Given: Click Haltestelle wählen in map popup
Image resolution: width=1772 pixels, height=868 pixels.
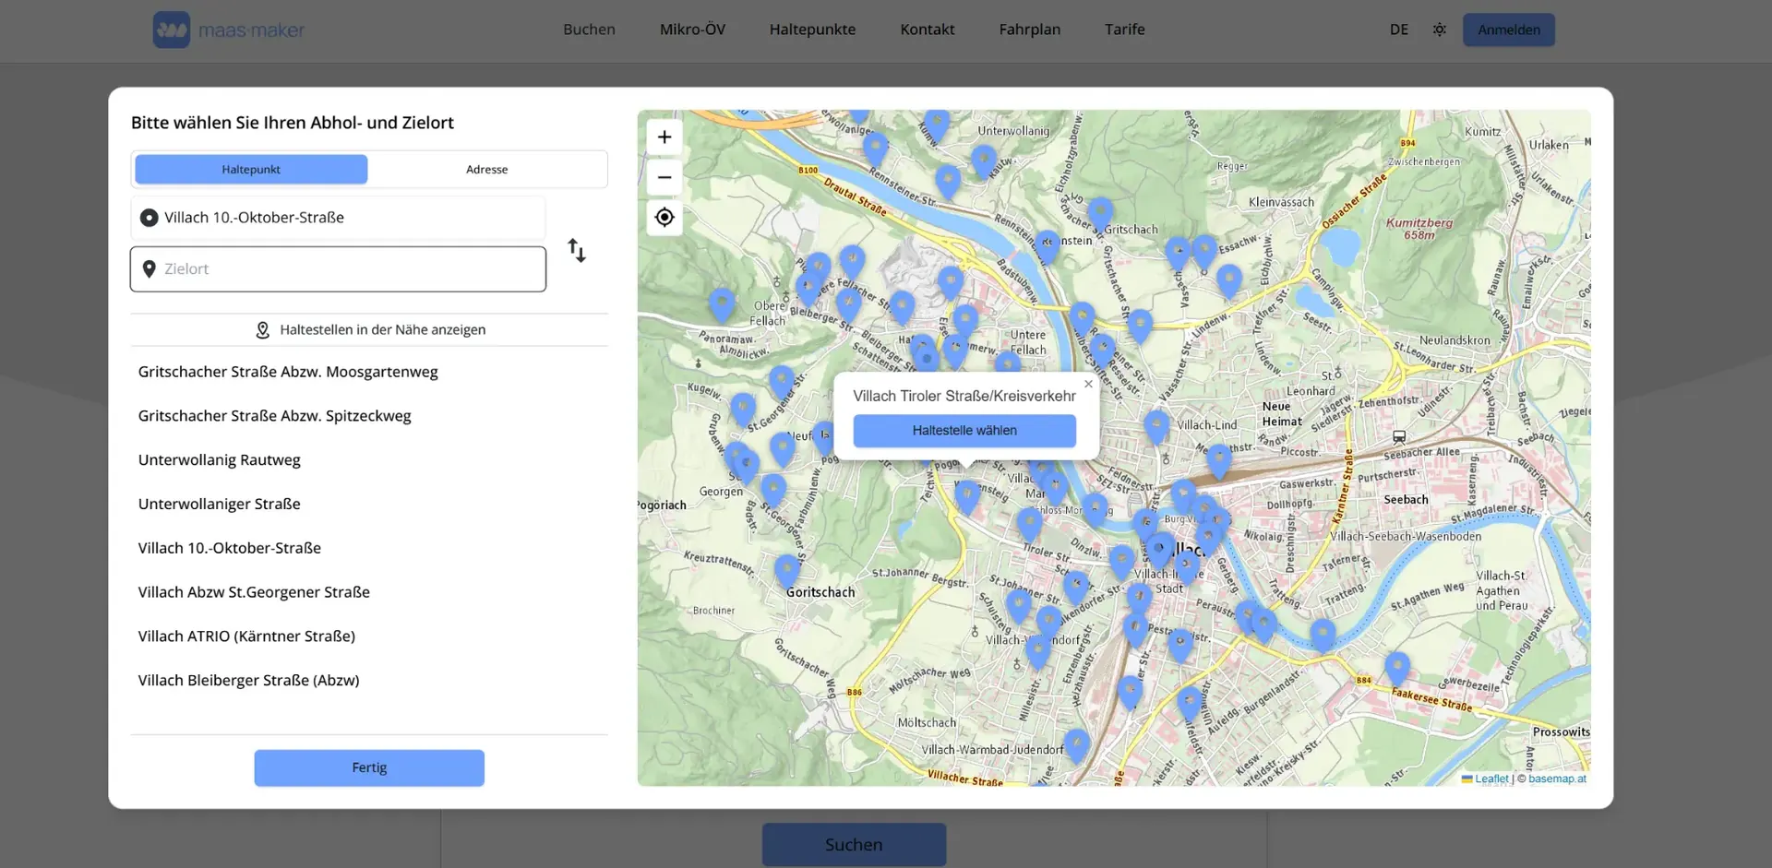Looking at the screenshot, I should tap(964, 431).
